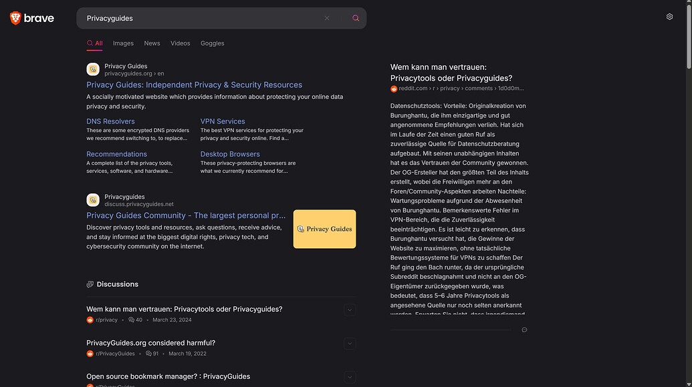The width and height of the screenshot is (692, 387).
Task: Click the comment bubble icon showing 40
Action: pos(131,319)
